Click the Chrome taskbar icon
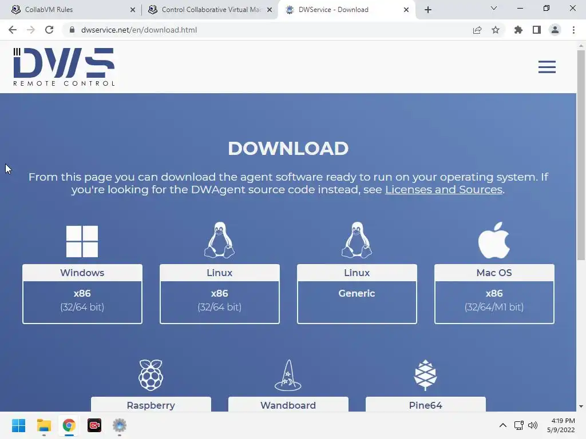This screenshot has height=439, width=586. [69, 425]
